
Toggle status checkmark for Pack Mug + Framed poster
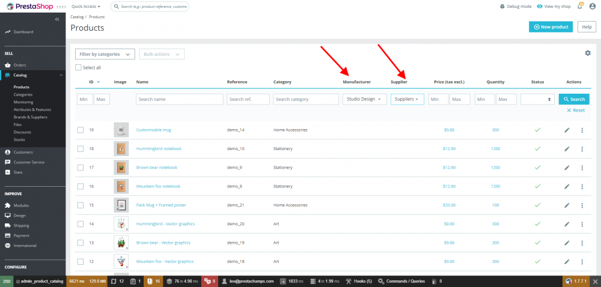click(537, 205)
